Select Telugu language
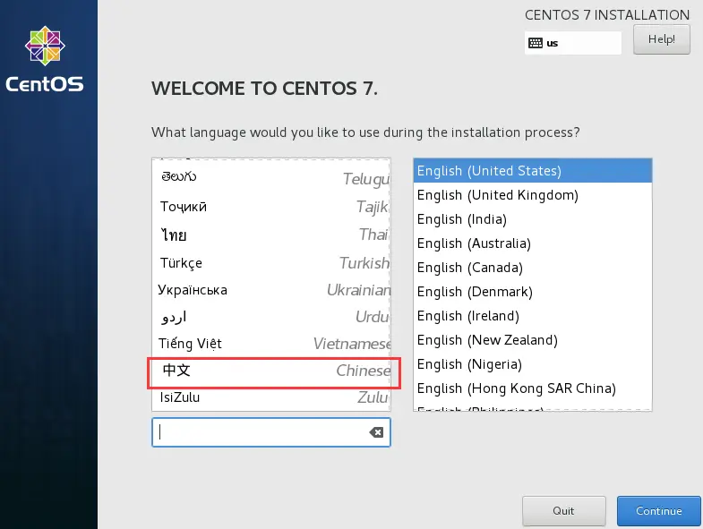This screenshot has width=703, height=529. click(271, 177)
